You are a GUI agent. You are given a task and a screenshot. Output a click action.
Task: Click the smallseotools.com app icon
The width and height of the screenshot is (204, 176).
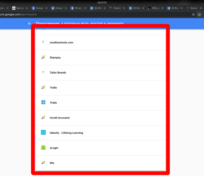click(43, 42)
